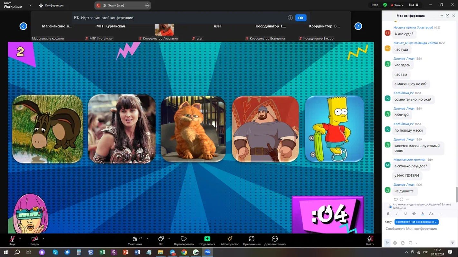
Task: Open chat panel more options (three dots)
Action: pos(441,16)
